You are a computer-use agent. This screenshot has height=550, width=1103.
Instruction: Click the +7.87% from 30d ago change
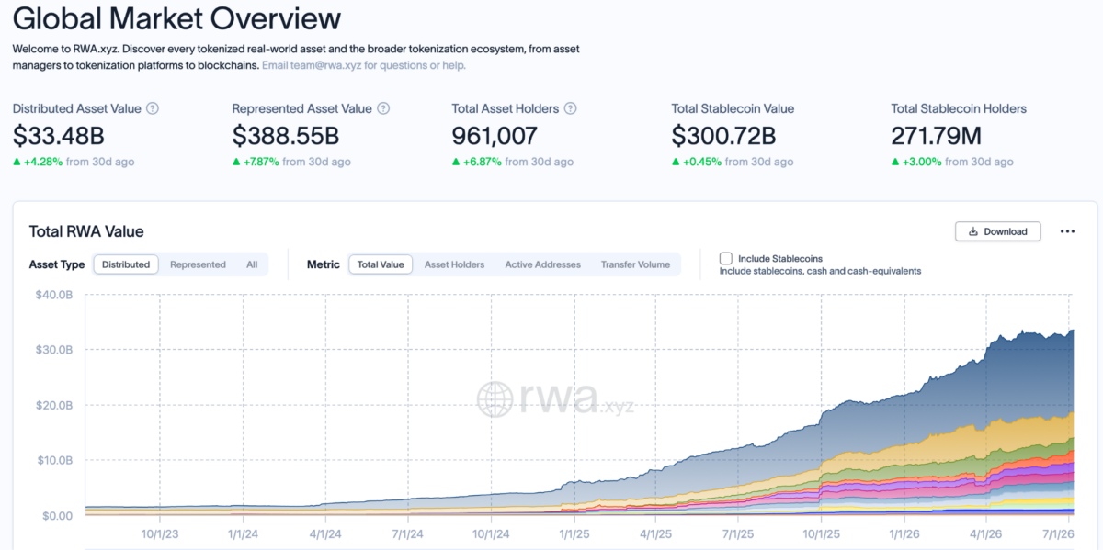(291, 162)
